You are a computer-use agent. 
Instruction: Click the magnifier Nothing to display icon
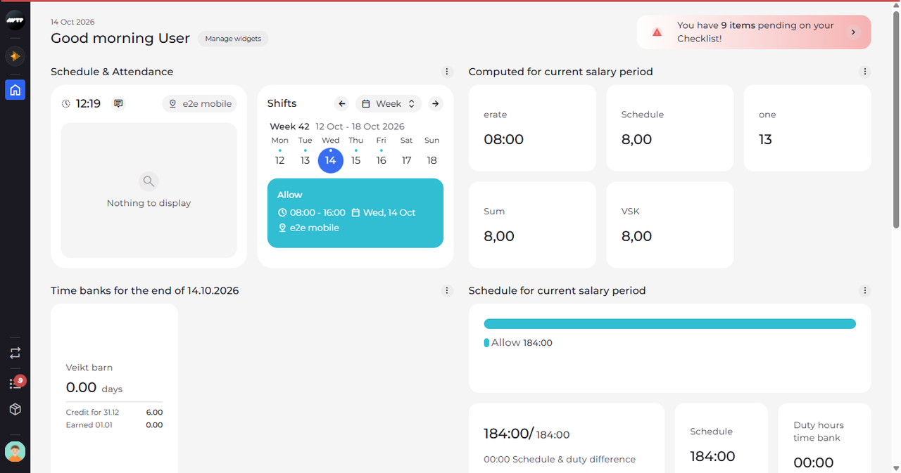pos(149,182)
